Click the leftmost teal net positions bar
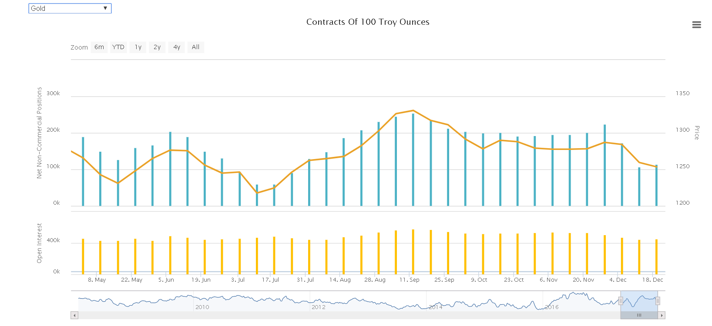The width and height of the screenshot is (712, 326). (83, 172)
